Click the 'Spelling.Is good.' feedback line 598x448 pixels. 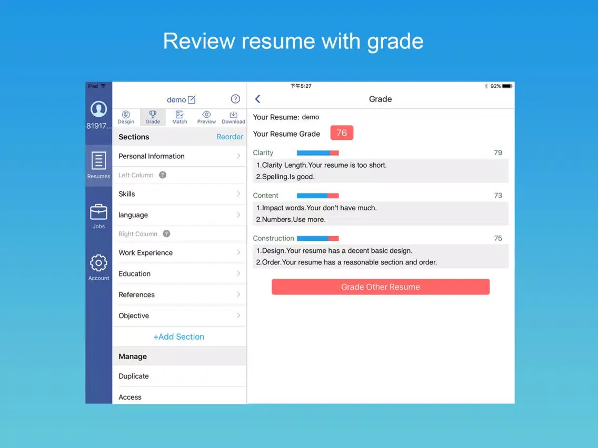click(285, 176)
